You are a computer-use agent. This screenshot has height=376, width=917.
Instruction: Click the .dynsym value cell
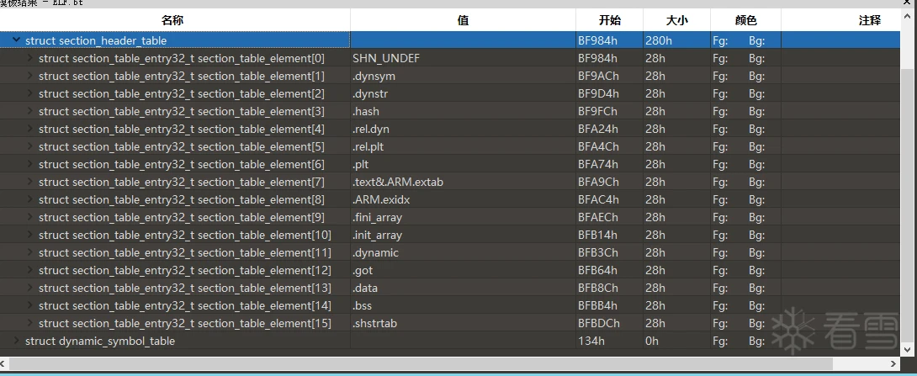pos(464,76)
